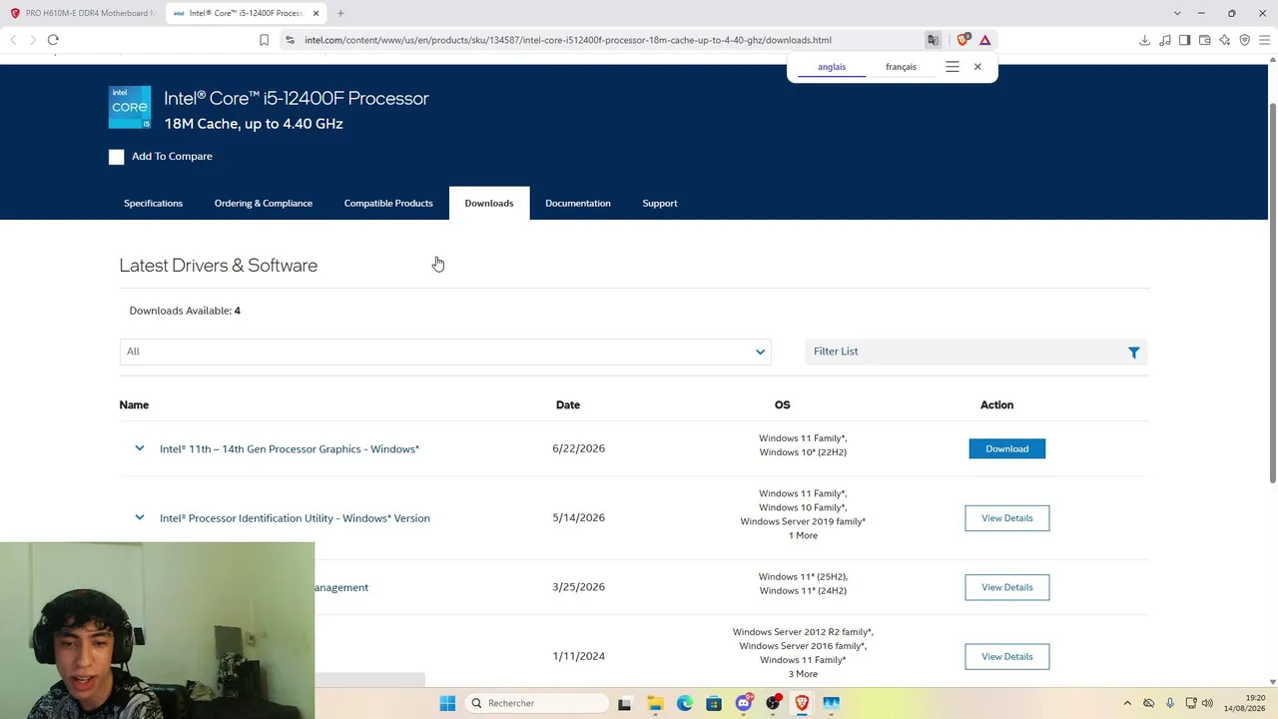1278x719 pixels.
Task: Switch to the Support tab
Action: (660, 203)
